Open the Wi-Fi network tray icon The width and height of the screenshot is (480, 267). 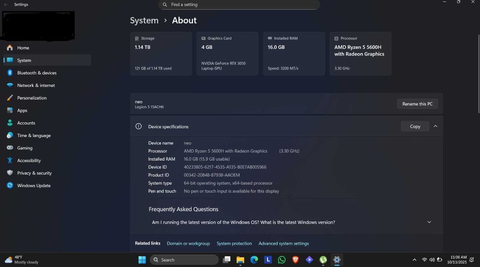coord(424,260)
